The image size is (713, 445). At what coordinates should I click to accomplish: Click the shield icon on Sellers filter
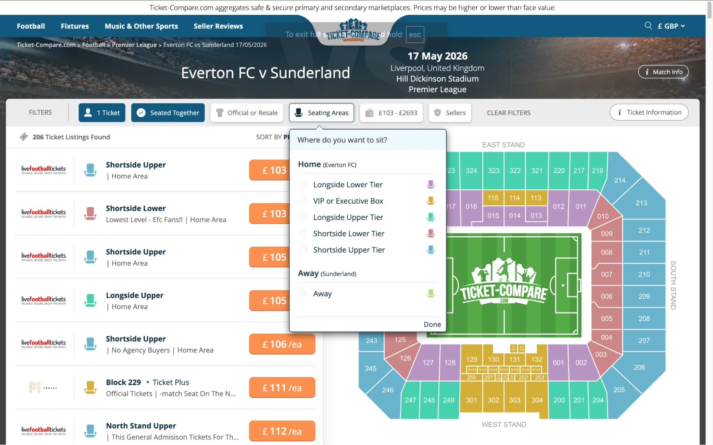click(x=437, y=112)
